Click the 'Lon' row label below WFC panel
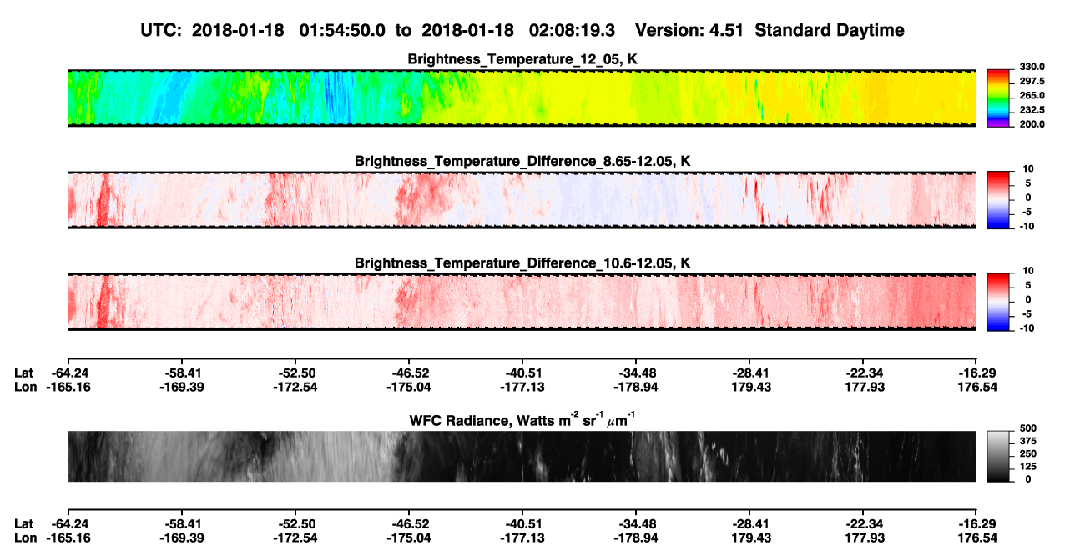1085x556 pixels. 25,538
